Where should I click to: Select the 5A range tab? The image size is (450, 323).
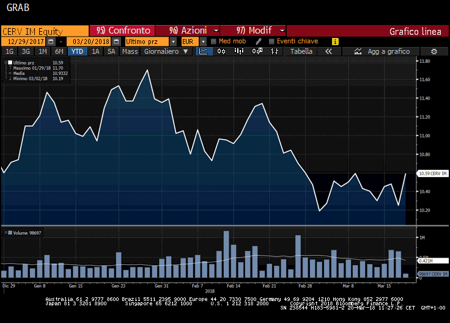[111, 51]
